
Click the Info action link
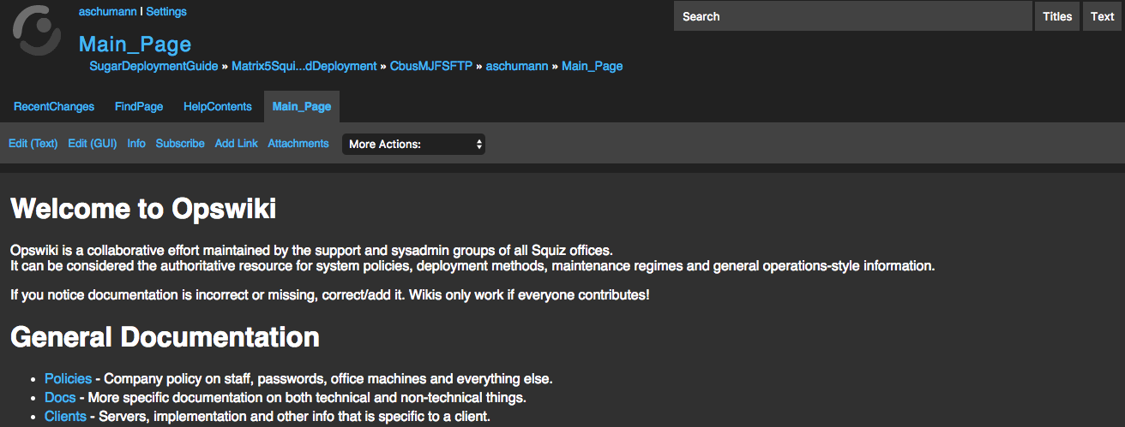[x=136, y=144]
